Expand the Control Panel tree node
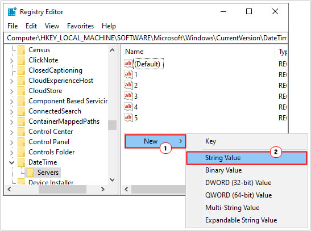Image resolution: width=311 pixels, height=231 pixels. tap(12, 142)
